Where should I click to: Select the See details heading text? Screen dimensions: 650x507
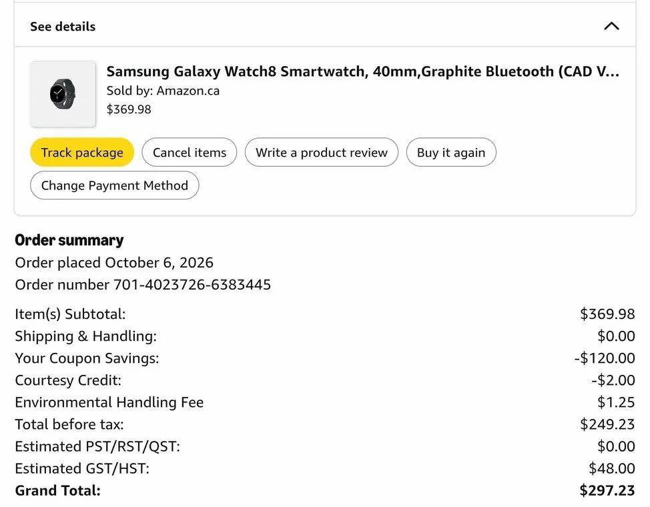[x=63, y=27]
